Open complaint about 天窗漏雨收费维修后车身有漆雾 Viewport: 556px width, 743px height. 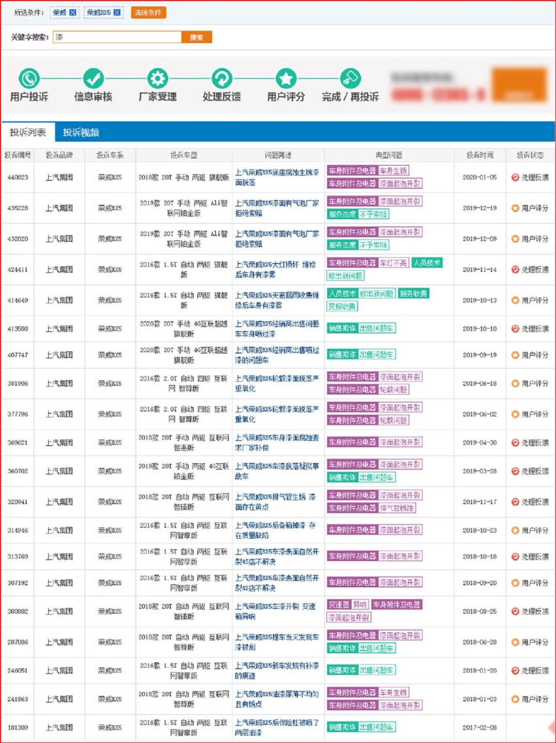(x=277, y=300)
